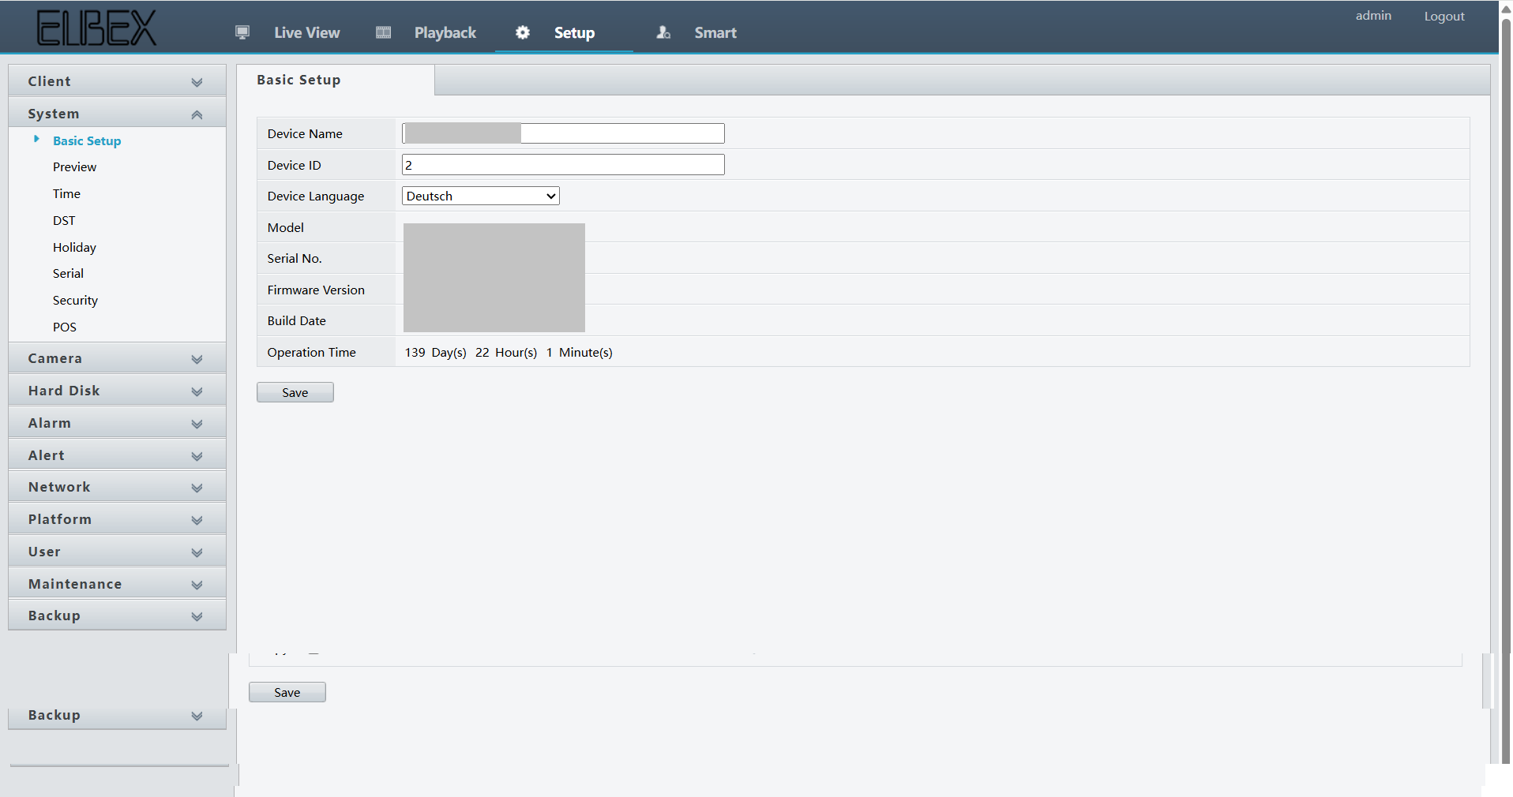Viewport: 1513px width, 797px height.
Task: Select Playback from the top navigation
Action: point(445,32)
